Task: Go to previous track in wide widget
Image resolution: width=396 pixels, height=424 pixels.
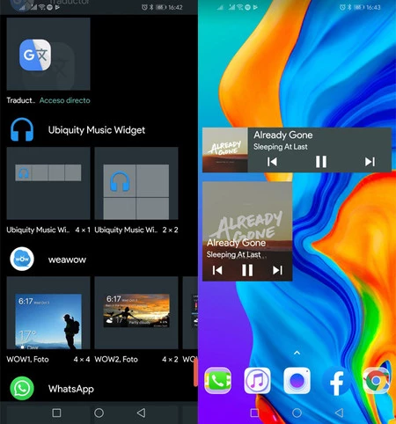Action: point(272,162)
